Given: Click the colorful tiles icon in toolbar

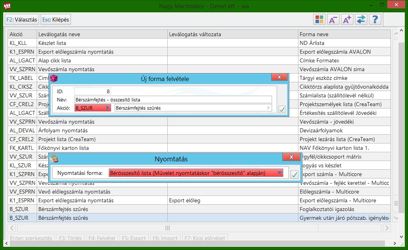Looking at the screenshot, I should pos(319,19).
